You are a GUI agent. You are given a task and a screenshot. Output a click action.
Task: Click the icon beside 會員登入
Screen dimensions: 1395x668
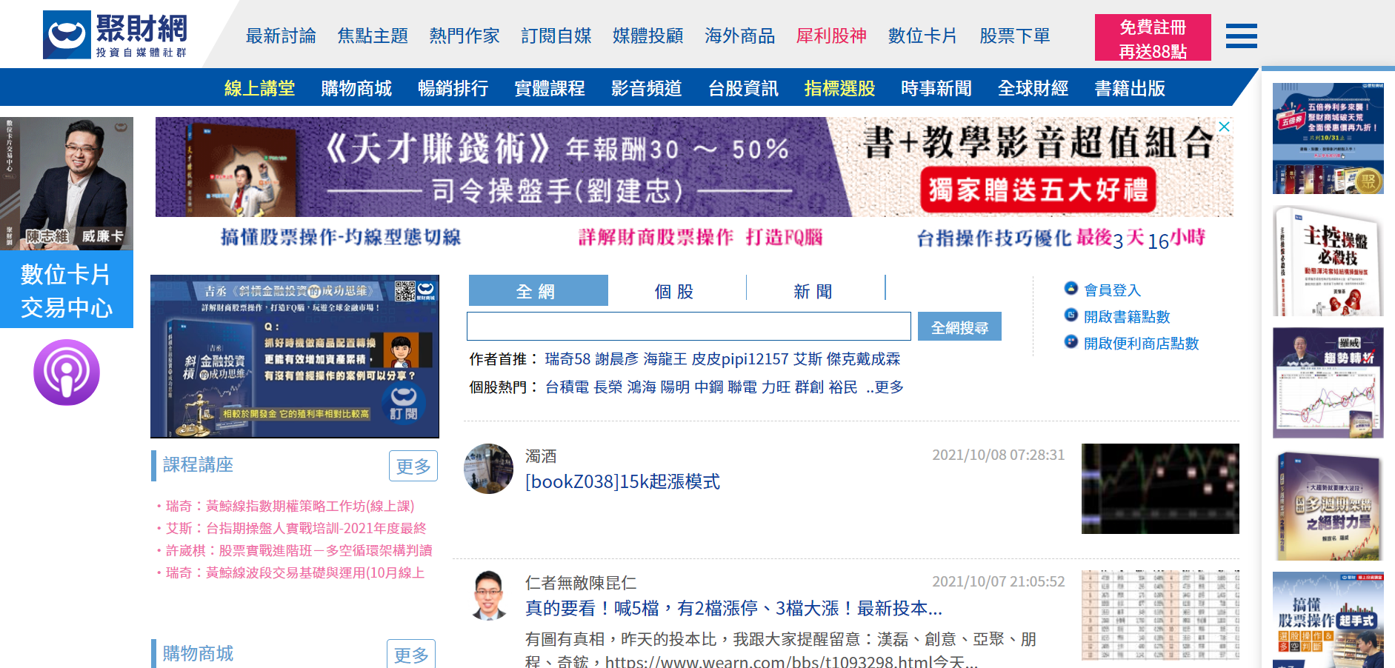pos(1071,288)
